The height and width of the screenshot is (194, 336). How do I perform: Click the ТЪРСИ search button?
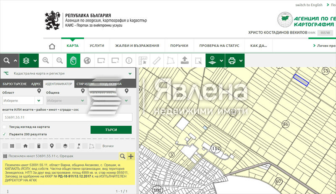(111, 129)
